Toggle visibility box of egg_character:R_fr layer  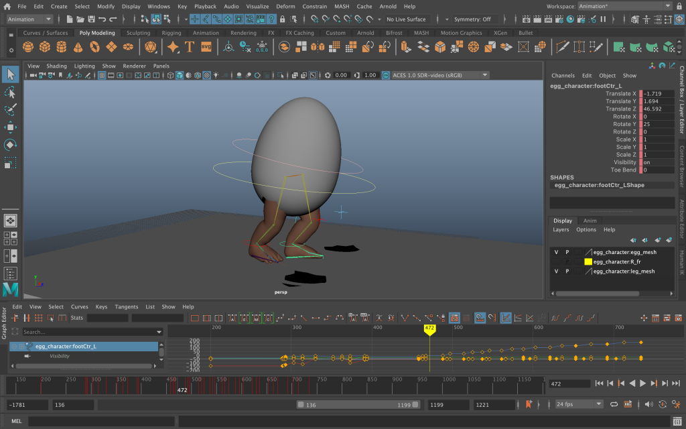click(x=556, y=262)
